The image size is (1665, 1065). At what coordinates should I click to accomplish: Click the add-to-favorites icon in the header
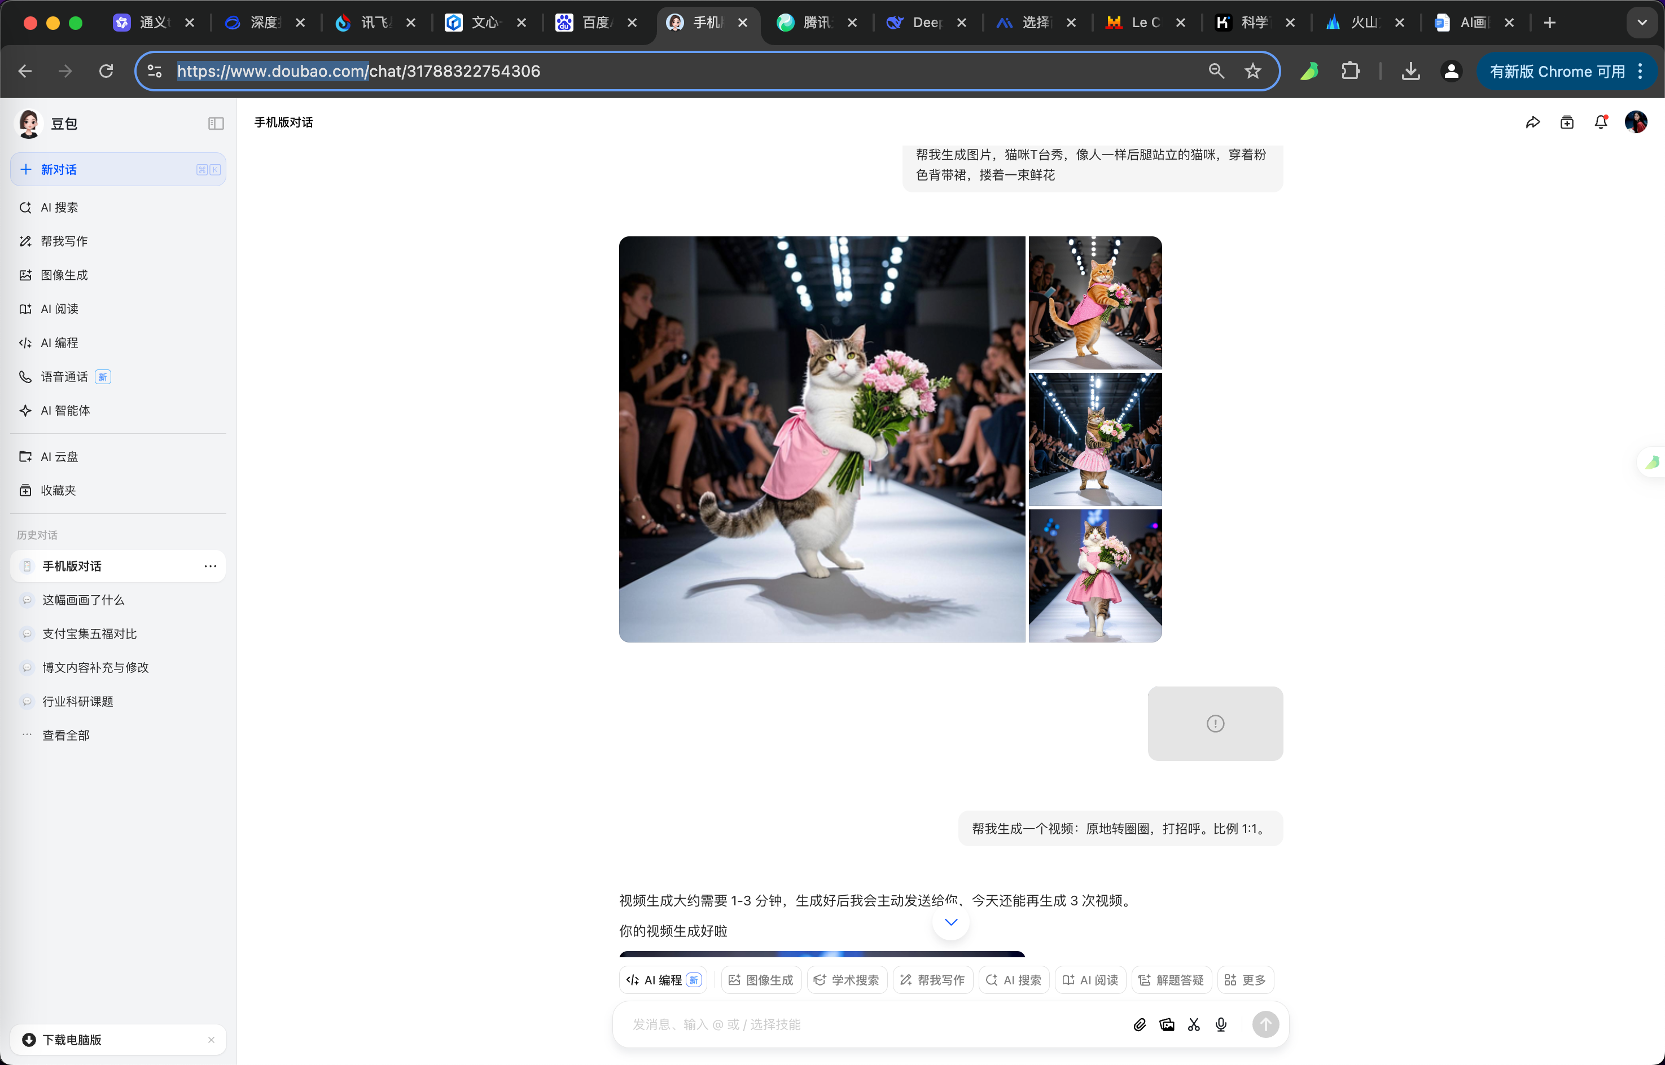pyautogui.click(x=1567, y=122)
